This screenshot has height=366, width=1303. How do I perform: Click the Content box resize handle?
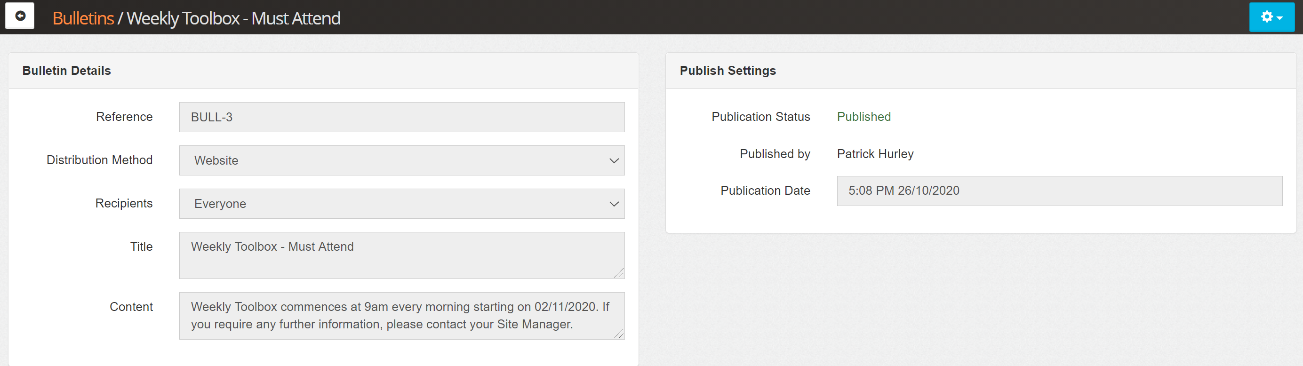[619, 334]
